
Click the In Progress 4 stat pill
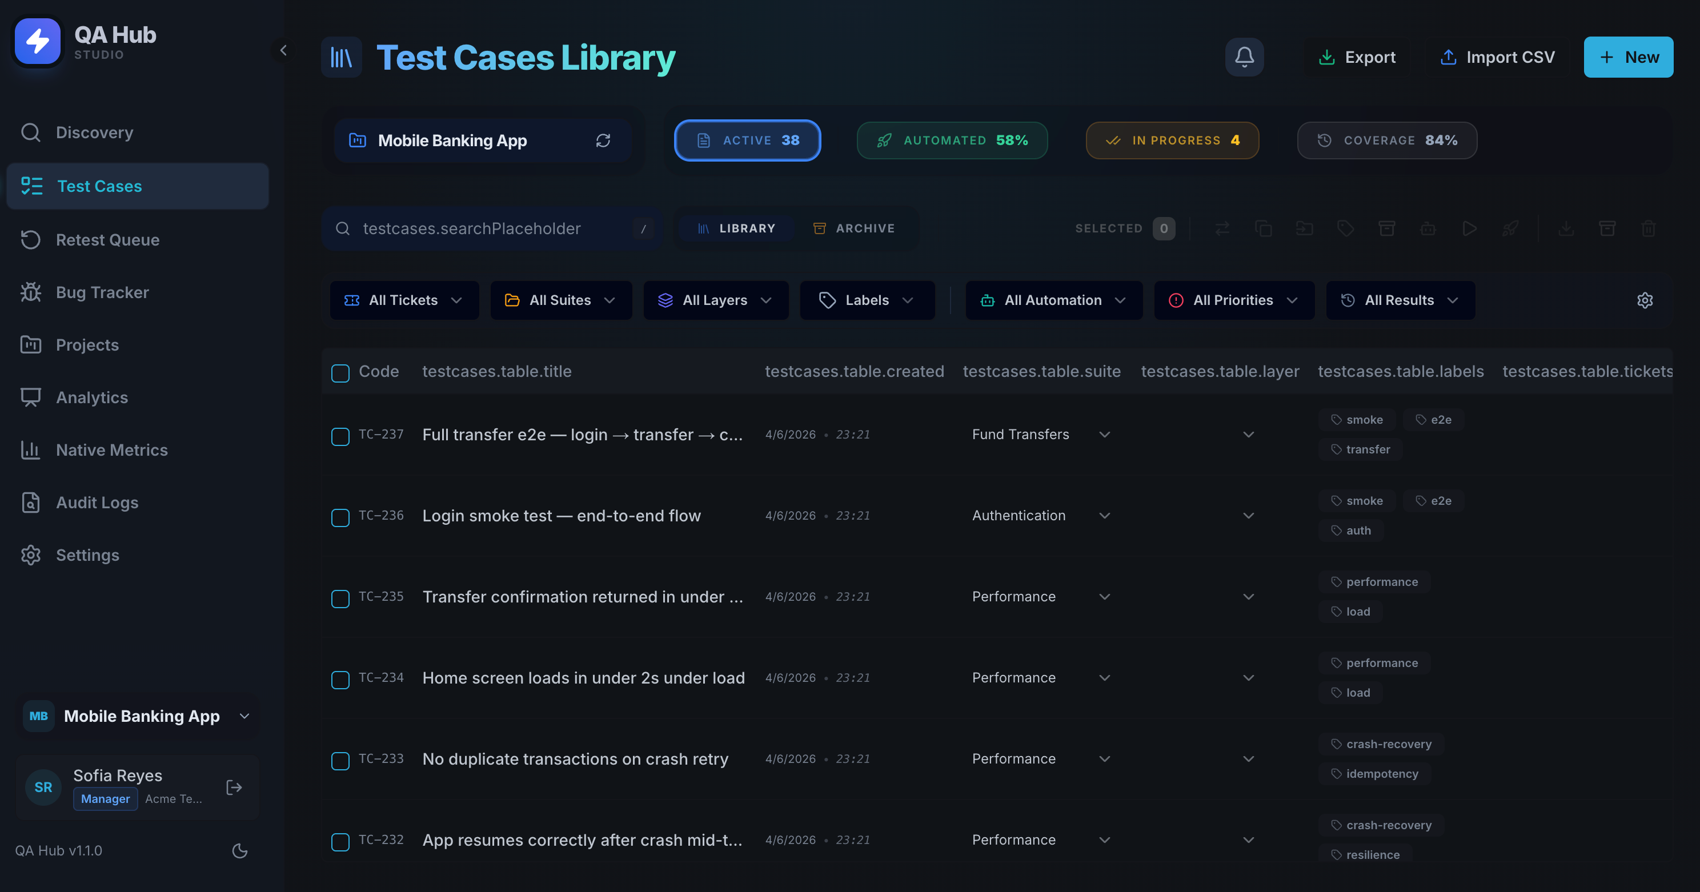click(1172, 140)
